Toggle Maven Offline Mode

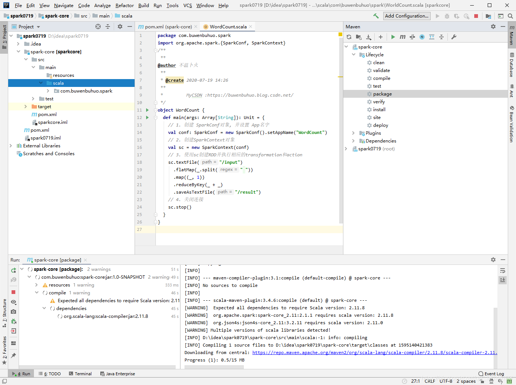tap(412, 37)
